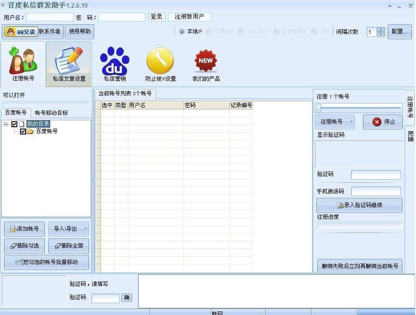Viewport: 416px width, 315px height.
Task: Click the 验证码，请填写 prompt text
Action: [89, 284]
